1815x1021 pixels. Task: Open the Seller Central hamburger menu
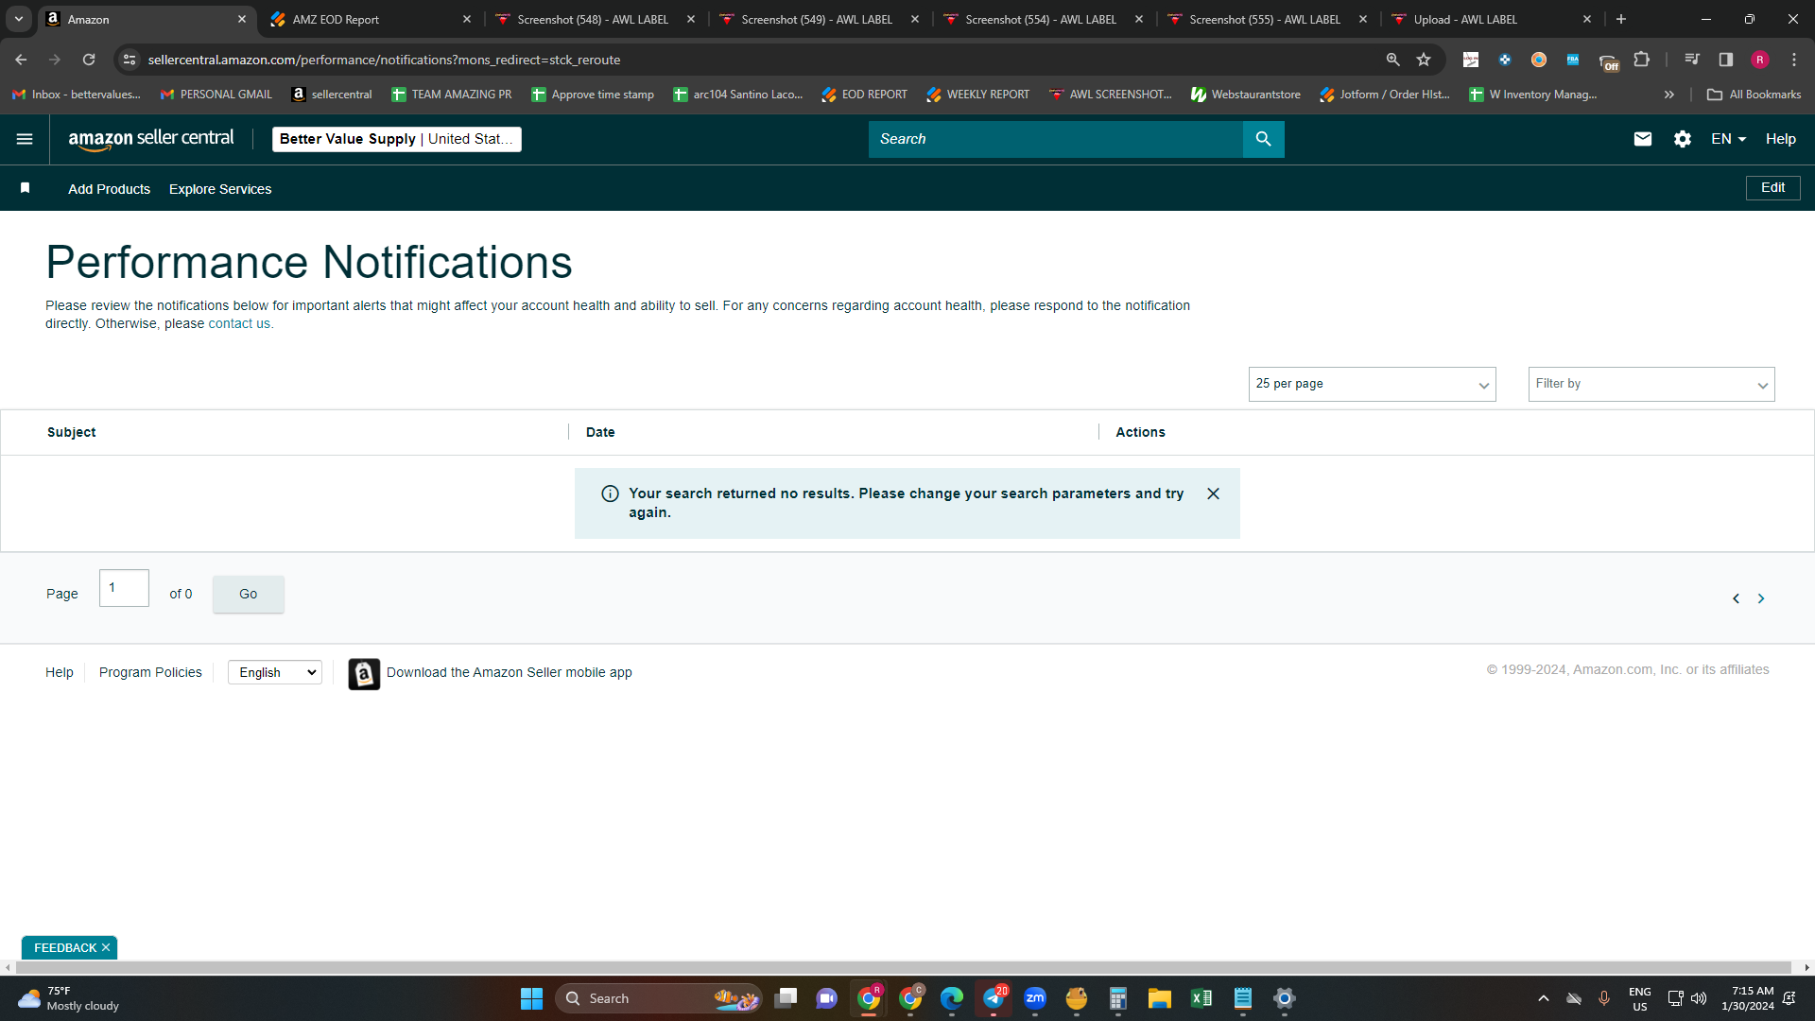pyautogui.click(x=25, y=139)
